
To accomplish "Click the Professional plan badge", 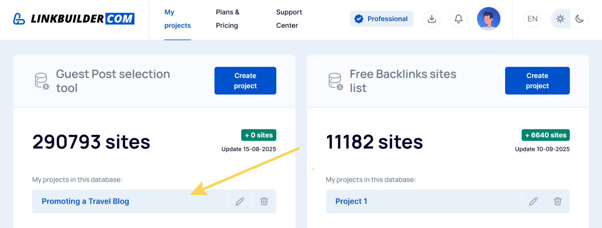I will coord(382,19).
